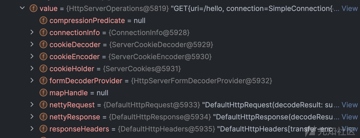360x138 pixels.
Task: Click the field icon beside cookieHolder
Action: click(x=43, y=69)
